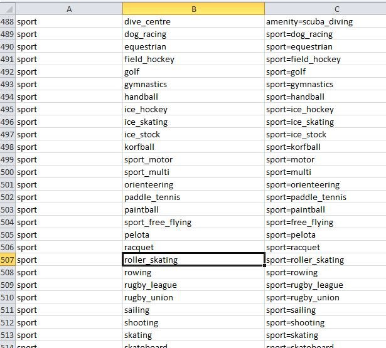Select the sport=ice_hockey cell

[326, 109]
